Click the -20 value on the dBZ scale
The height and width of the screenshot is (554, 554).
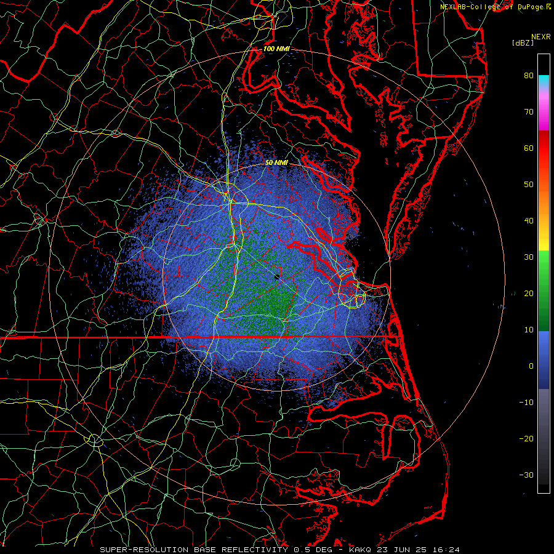[x=526, y=439]
